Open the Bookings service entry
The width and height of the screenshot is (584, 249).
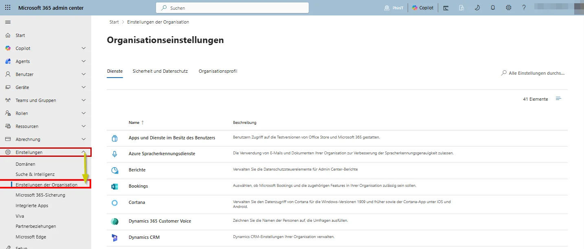coord(138,186)
